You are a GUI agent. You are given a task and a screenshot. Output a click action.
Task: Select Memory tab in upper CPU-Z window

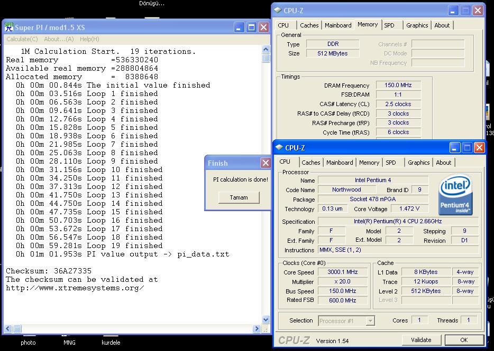click(x=368, y=24)
